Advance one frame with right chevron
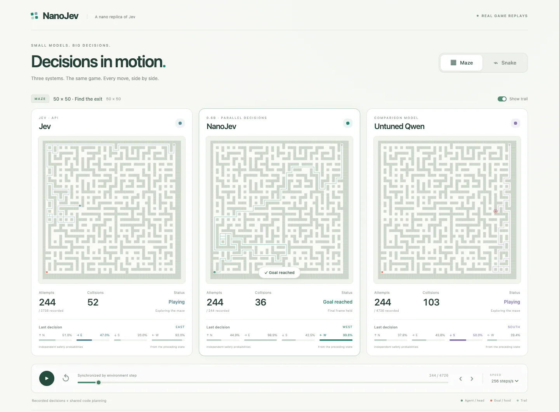The width and height of the screenshot is (559, 412). coord(472,379)
